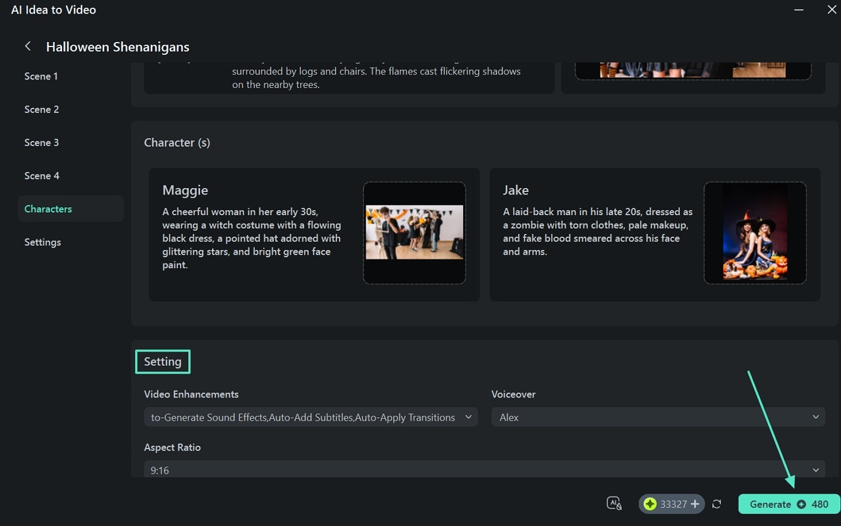Select Jake's character image thumbnail

755,233
